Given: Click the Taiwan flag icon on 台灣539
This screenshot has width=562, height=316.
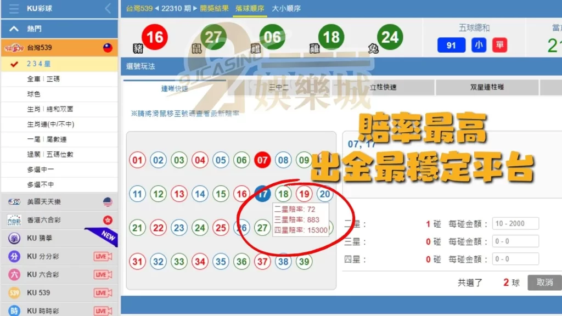Looking at the screenshot, I should click(x=108, y=48).
